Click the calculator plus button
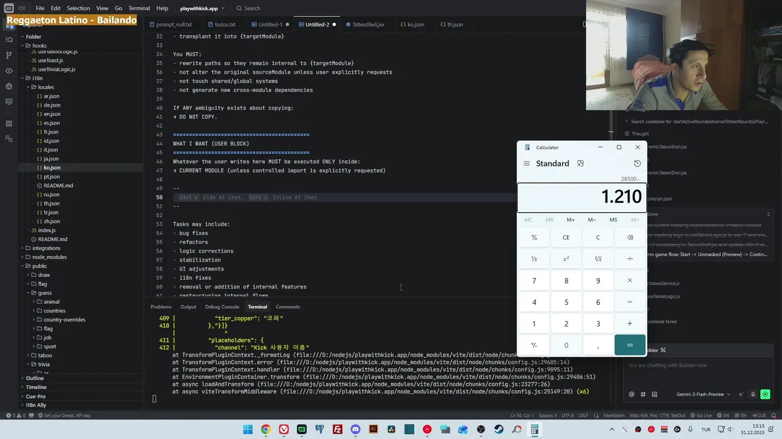 click(x=630, y=324)
